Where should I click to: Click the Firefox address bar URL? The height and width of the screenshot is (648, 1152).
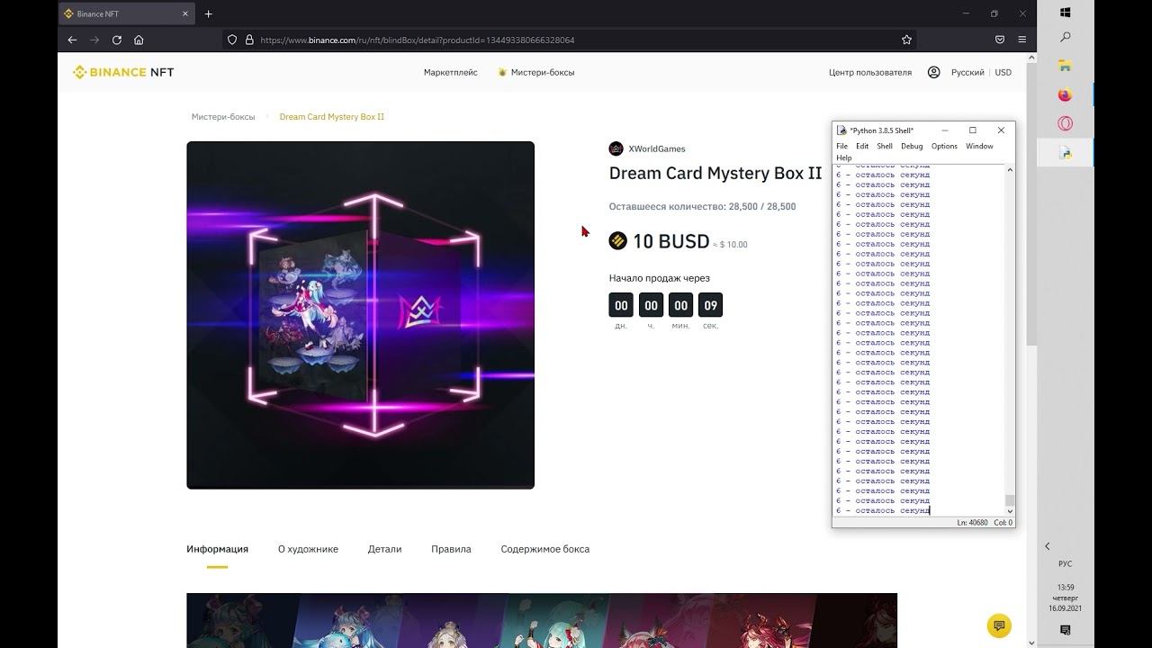click(x=418, y=40)
